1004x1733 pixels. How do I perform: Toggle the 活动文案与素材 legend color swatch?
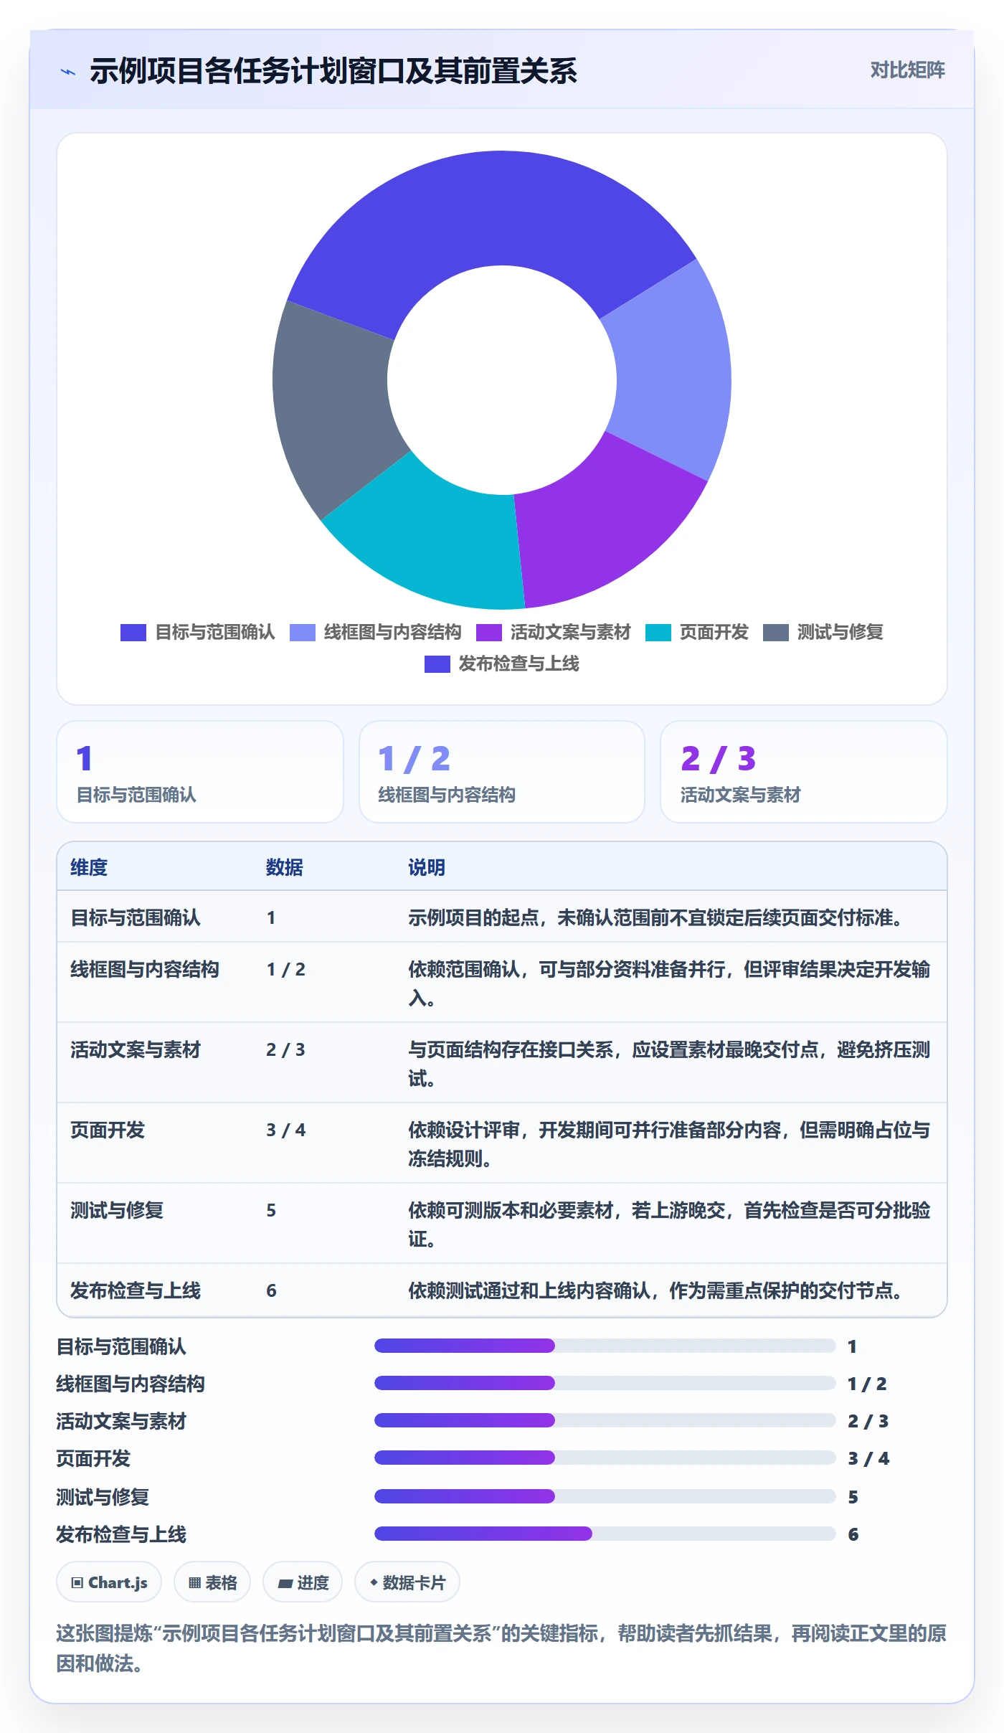point(488,632)
